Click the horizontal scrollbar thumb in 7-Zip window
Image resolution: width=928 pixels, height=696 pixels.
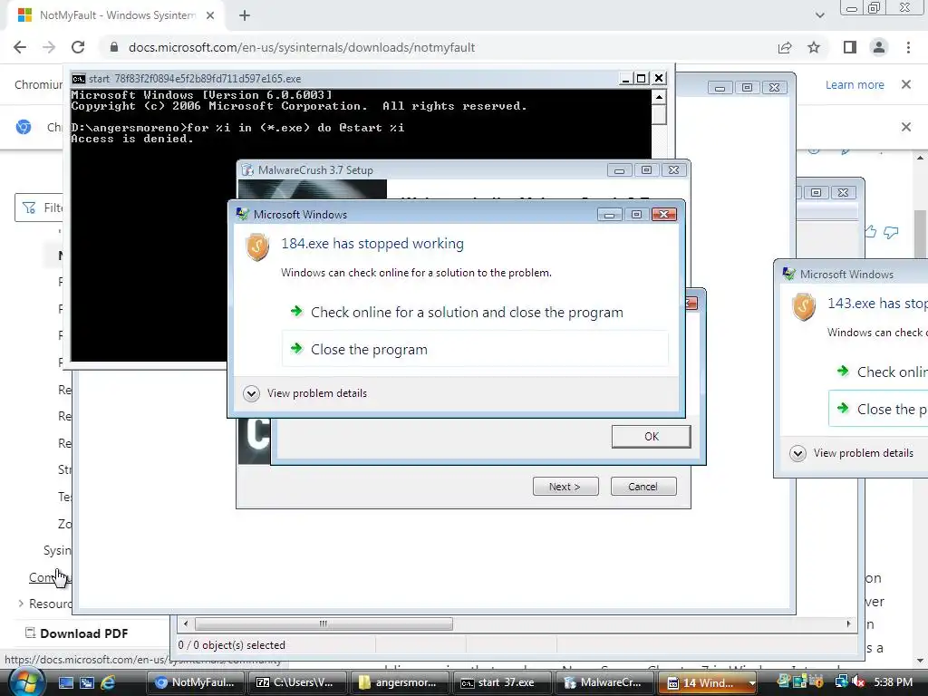[324, 623]
